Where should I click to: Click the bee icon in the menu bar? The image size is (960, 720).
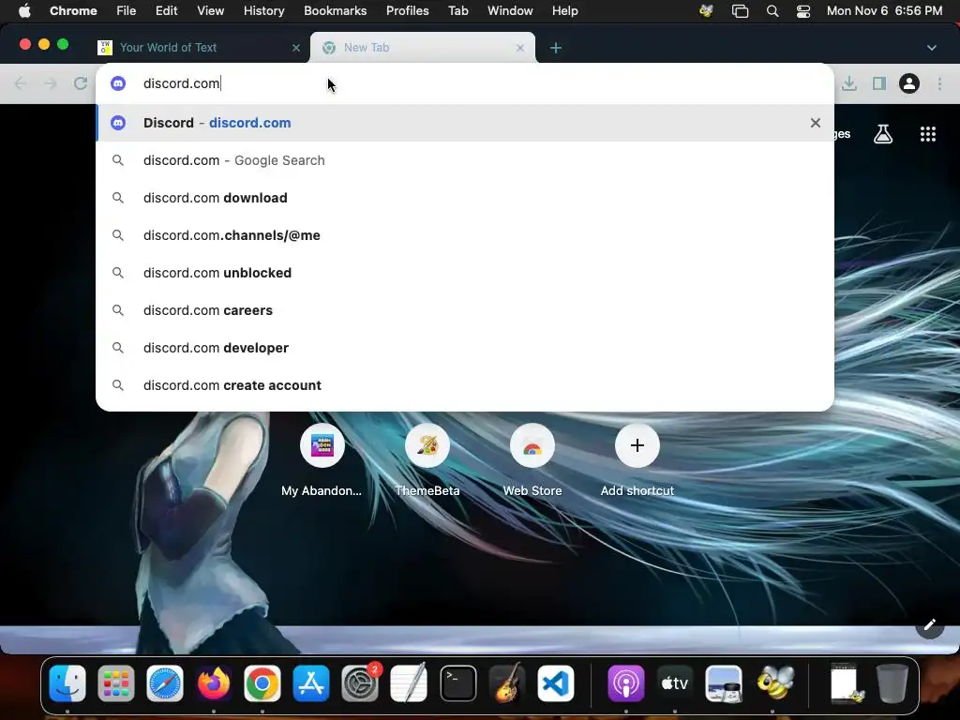click(707, 11)
